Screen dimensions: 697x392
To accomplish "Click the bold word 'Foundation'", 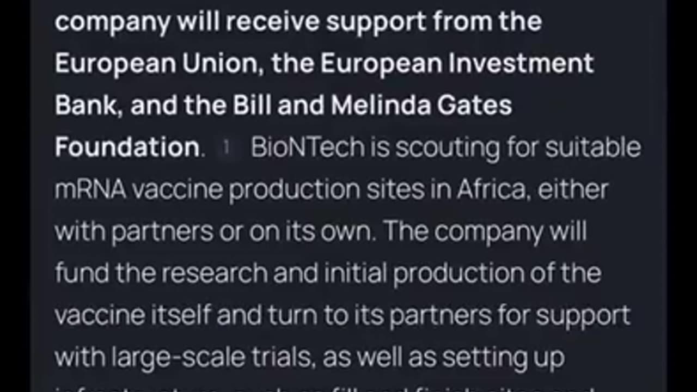I will coord(127,148).
